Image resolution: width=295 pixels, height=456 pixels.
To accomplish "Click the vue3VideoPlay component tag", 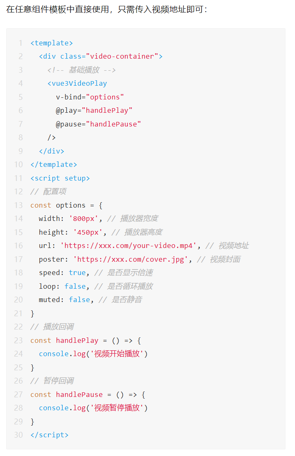I will pos(77,83).
